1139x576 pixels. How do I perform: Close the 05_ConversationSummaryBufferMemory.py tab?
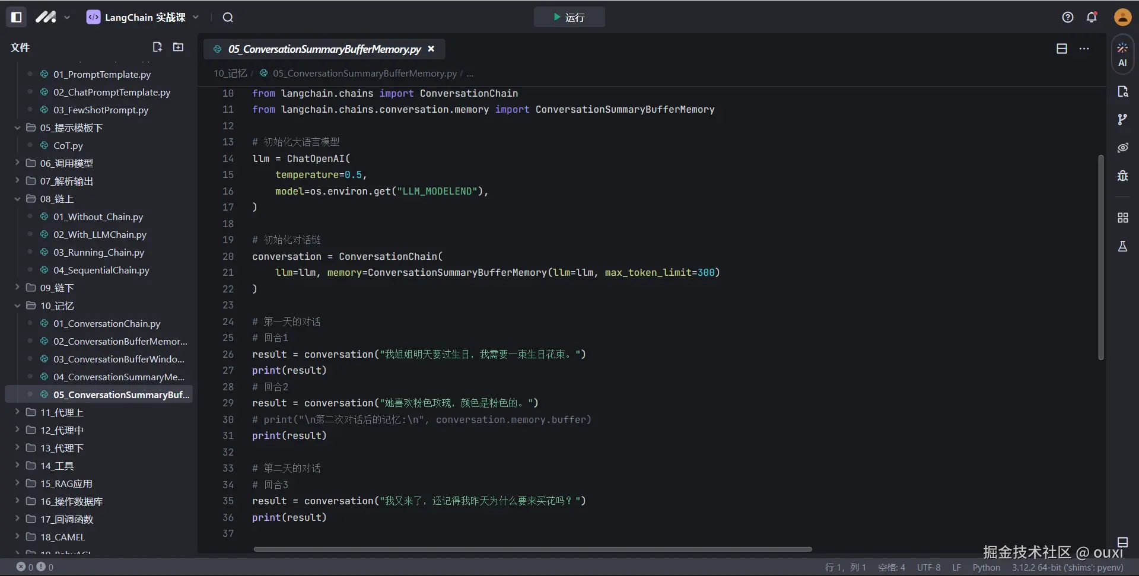431,49
